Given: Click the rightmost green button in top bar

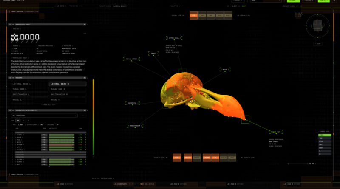Looking at the screenshot, I should click(x=323, y=1).
